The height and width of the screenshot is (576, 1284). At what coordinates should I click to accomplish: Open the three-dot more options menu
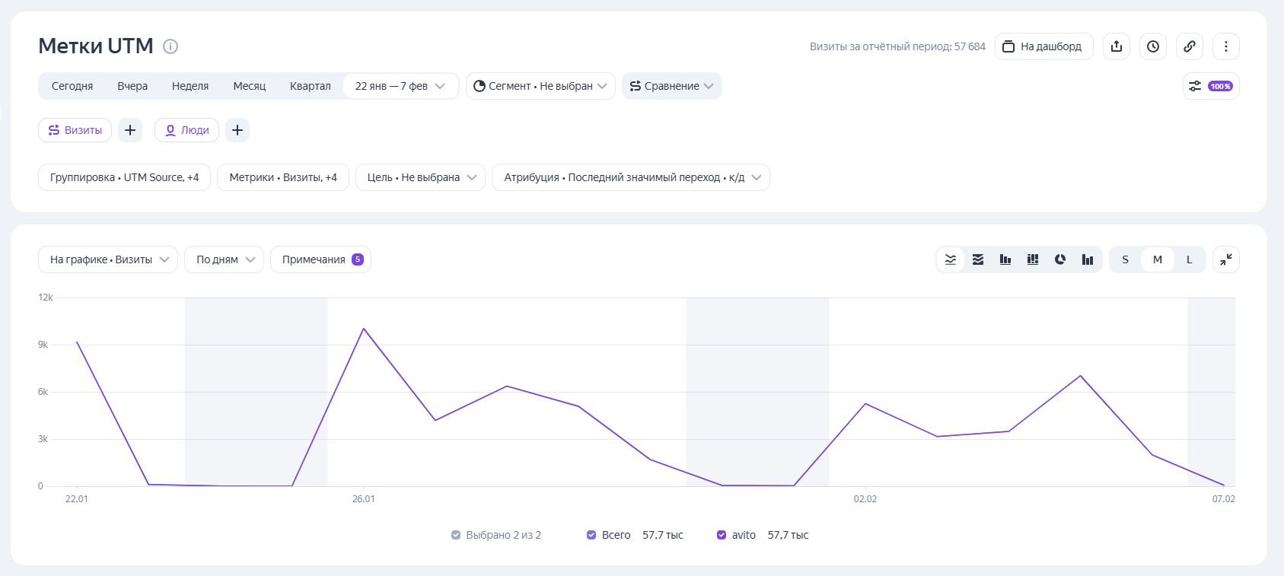click(x=1225, y=46)
